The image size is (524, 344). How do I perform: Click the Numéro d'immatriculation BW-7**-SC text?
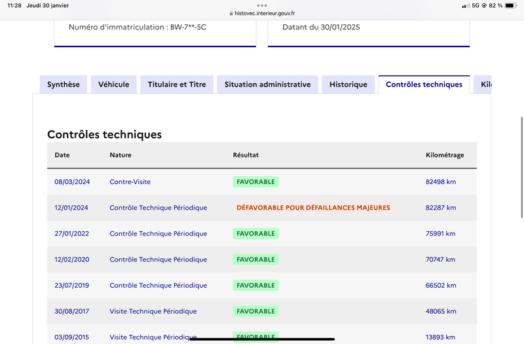point(138,27)
